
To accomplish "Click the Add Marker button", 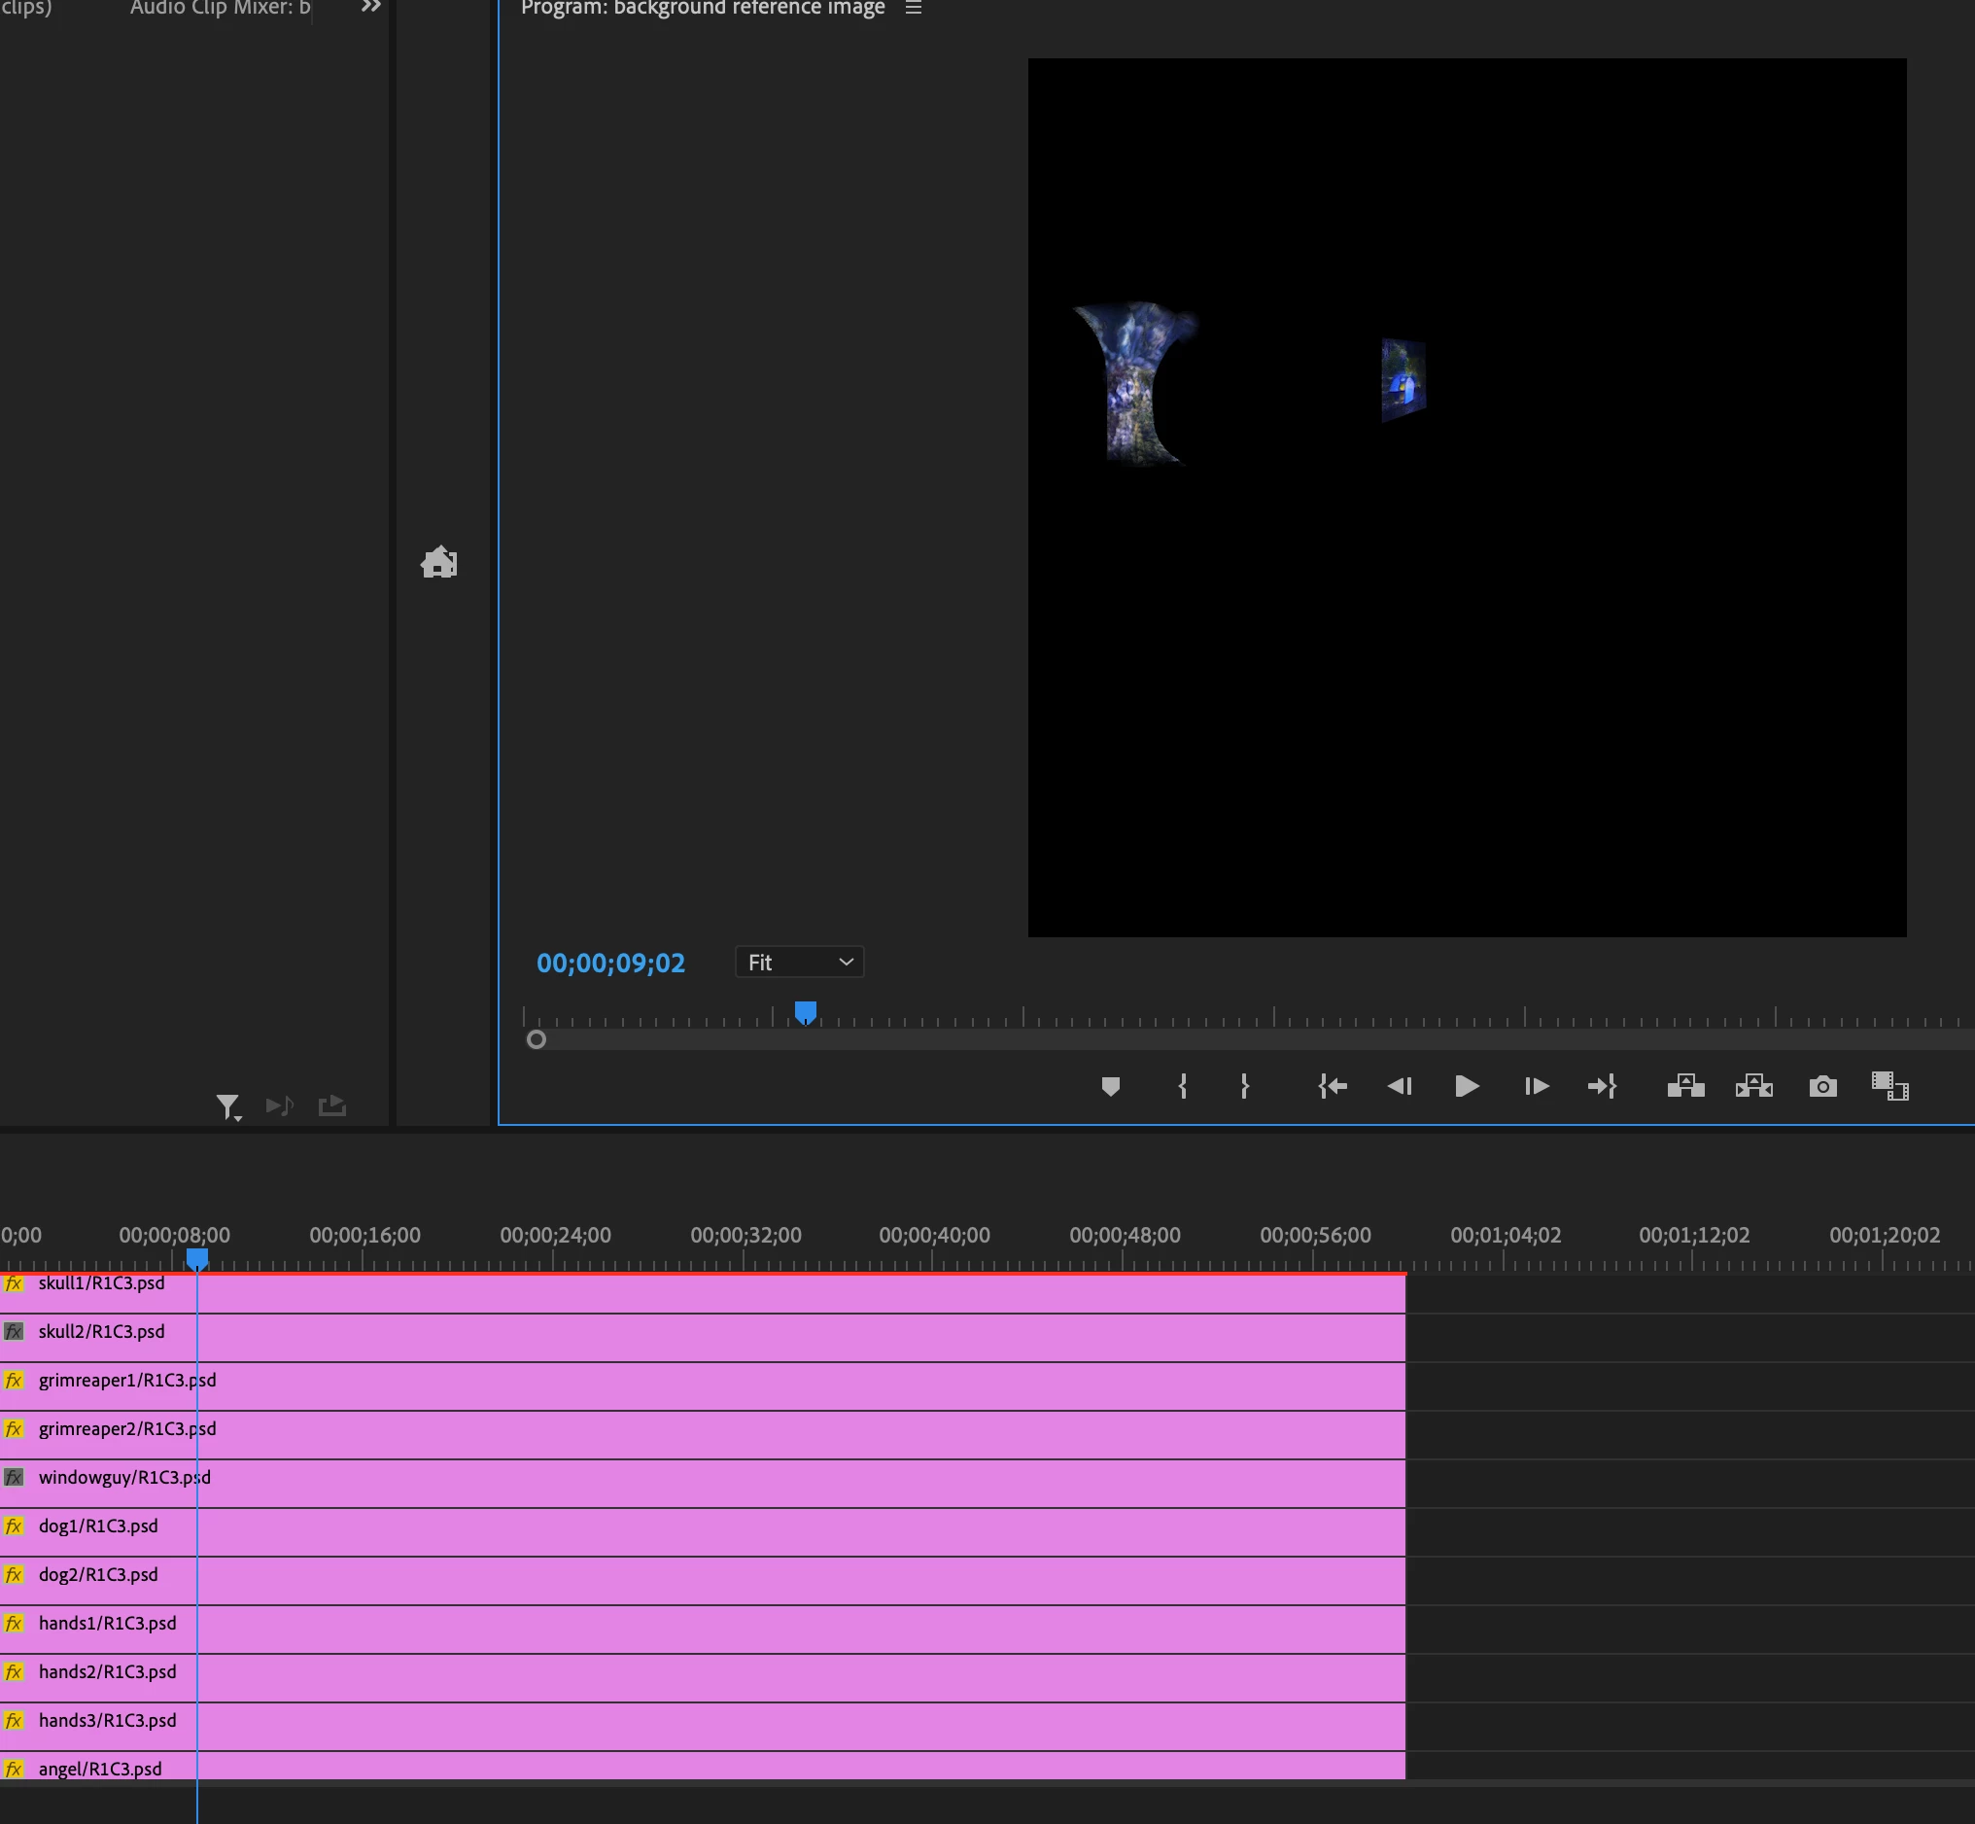I will (1110, 1087).
